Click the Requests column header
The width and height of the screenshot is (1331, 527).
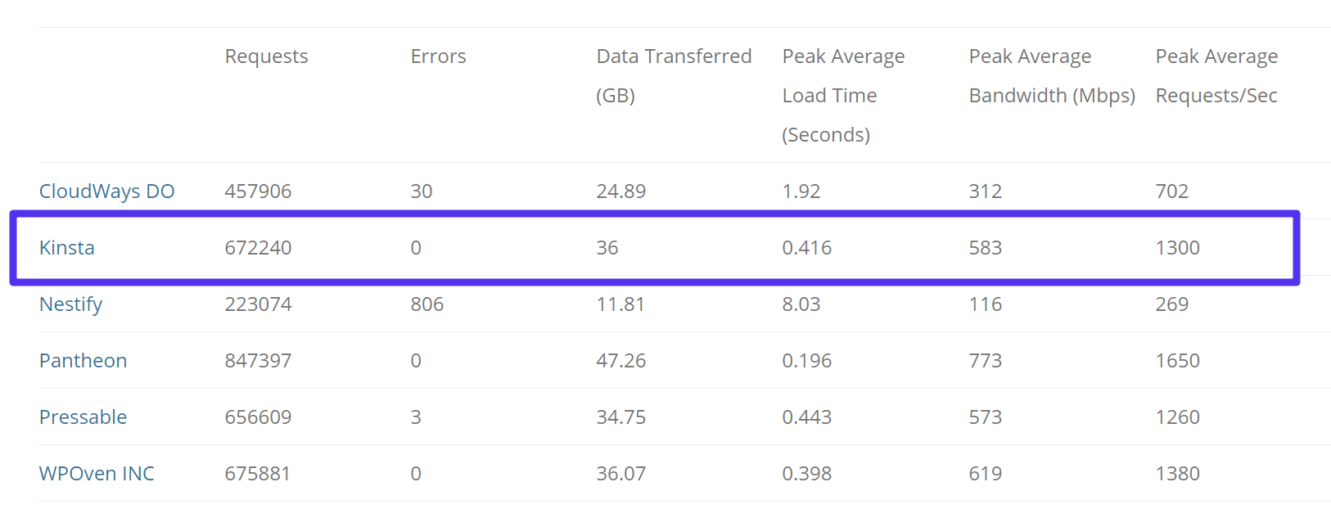266,56
